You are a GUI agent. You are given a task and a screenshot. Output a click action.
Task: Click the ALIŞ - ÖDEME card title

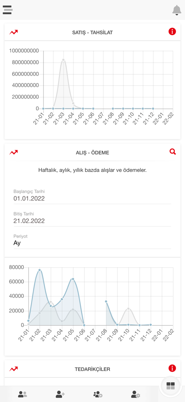click(92, 153)
